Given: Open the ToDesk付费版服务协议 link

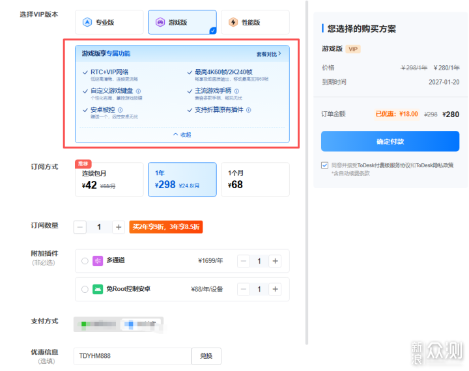Looking at the screenshot, I should tap(384, 165).
